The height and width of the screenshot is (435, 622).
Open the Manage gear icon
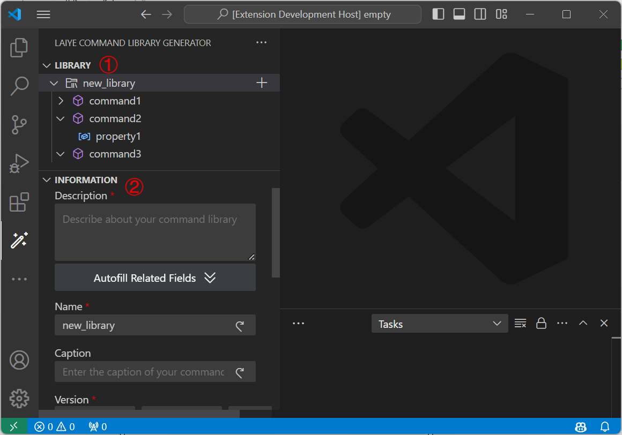pyautogui.click(x=19, y=399)
